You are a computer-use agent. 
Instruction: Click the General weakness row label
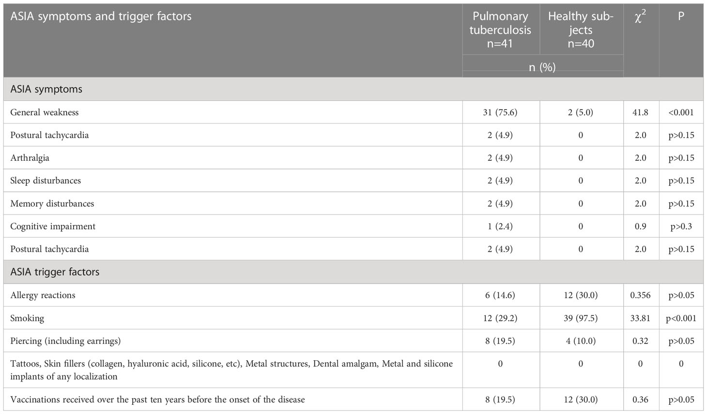tap(44, 112)
